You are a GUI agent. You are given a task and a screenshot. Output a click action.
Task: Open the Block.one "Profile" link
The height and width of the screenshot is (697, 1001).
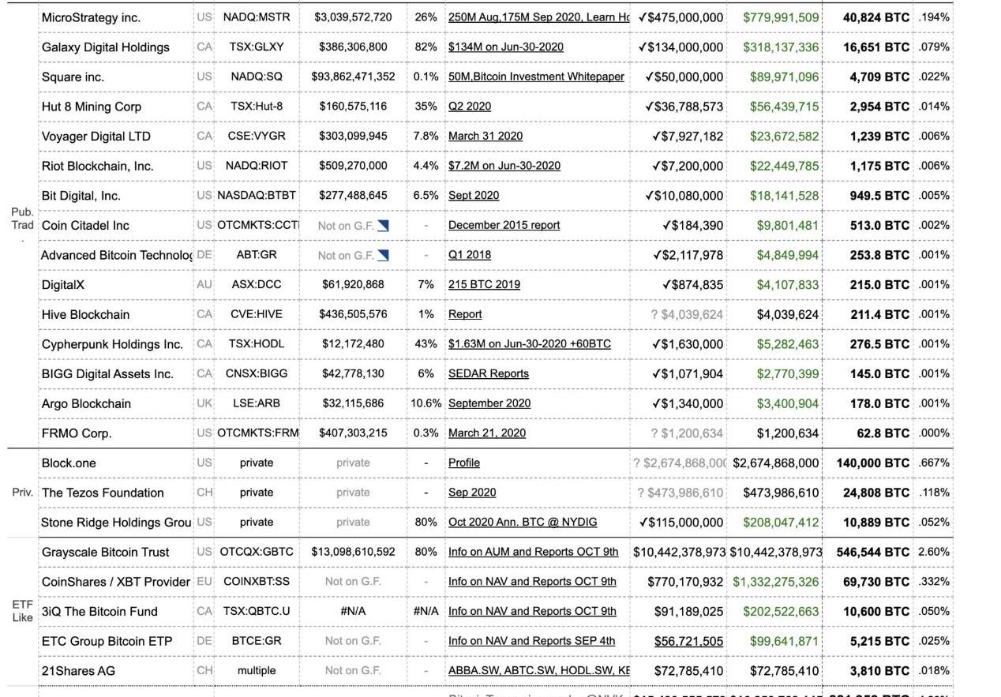463,463
